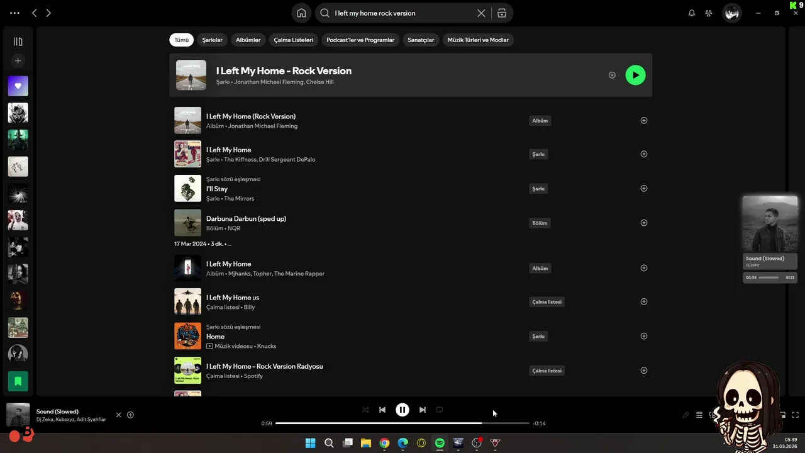Dismiss now playing track with X
805x453 pixels.
(x=118, y=415)
